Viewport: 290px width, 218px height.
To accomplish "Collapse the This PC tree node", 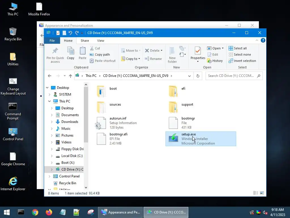I will [x=49, y=101].
